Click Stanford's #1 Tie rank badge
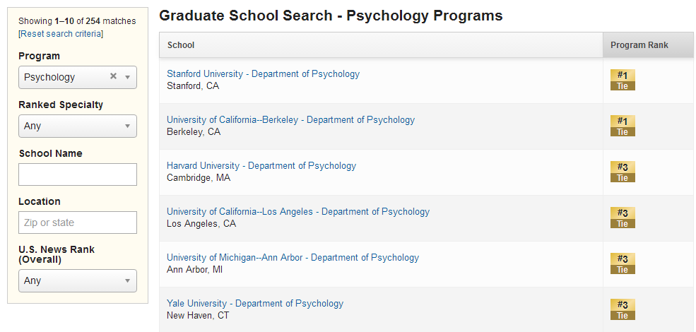 [623, 80]
